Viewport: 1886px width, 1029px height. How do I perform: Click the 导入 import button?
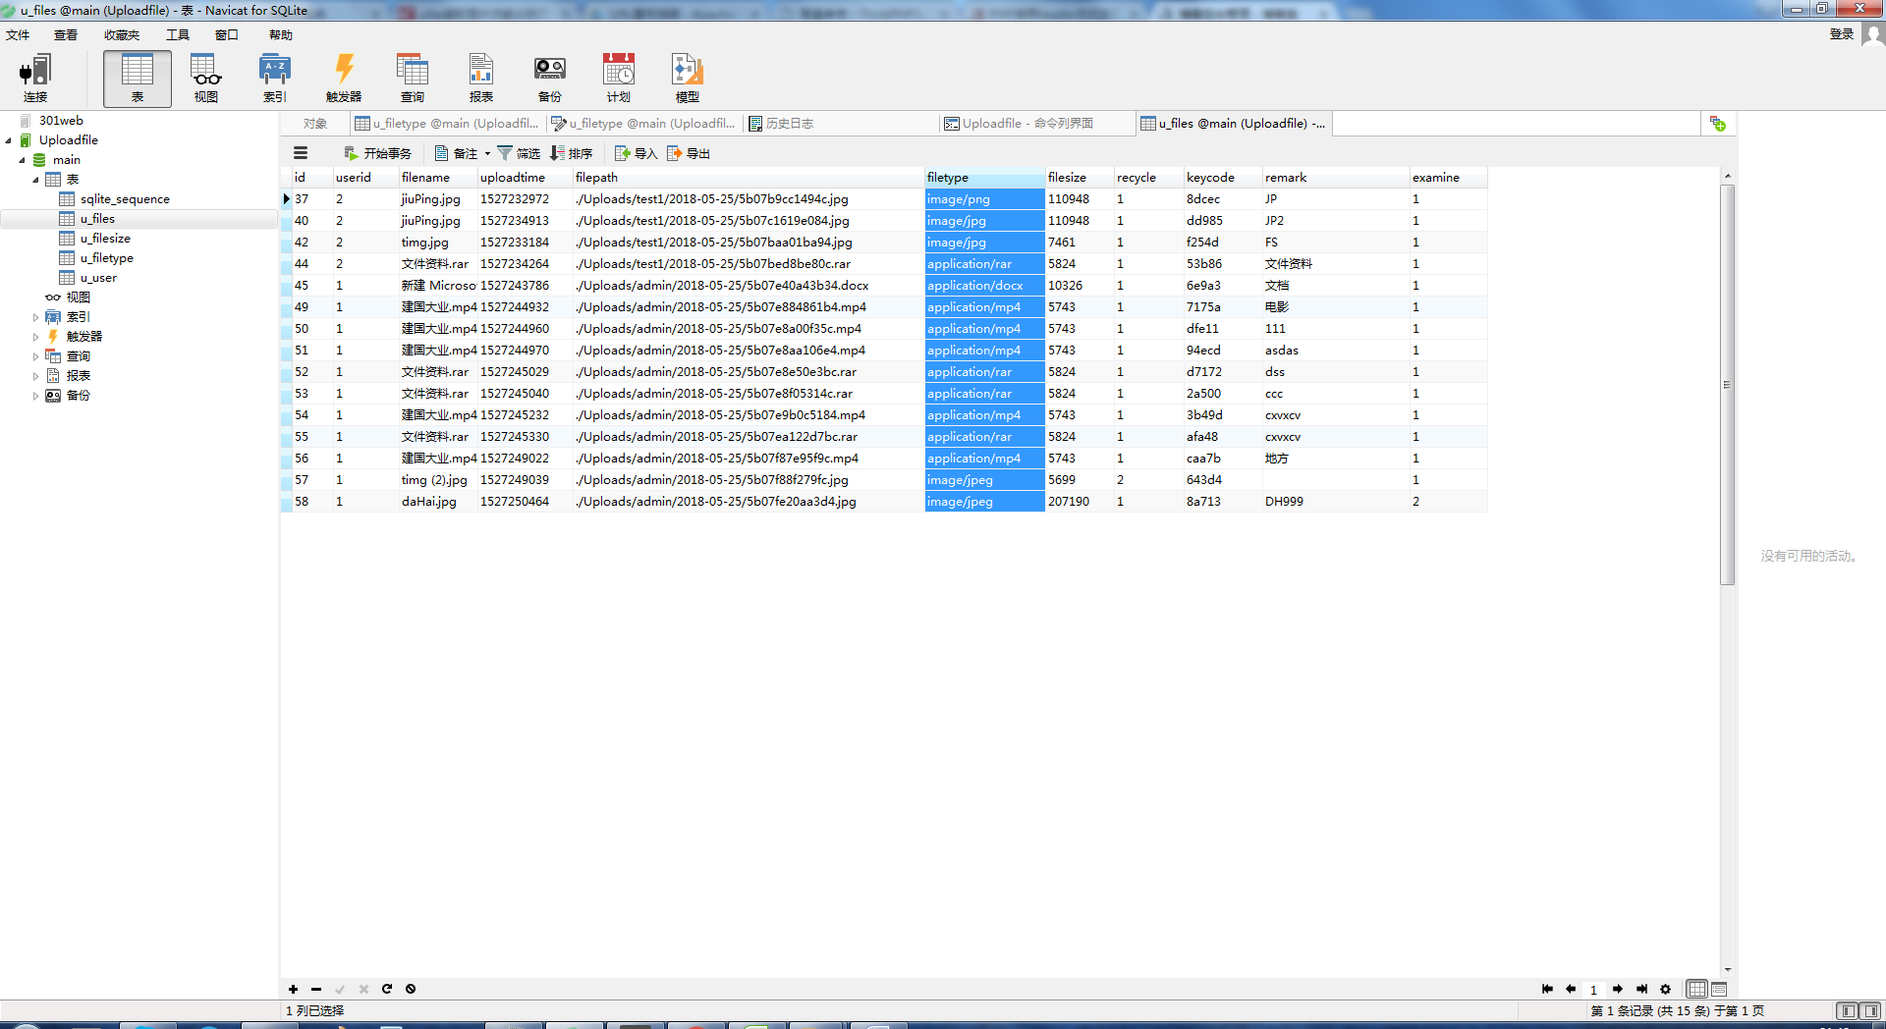point(636,153)
